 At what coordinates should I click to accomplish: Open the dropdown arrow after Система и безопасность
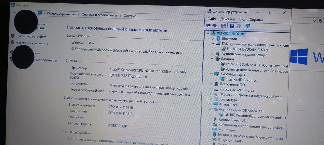120,15
